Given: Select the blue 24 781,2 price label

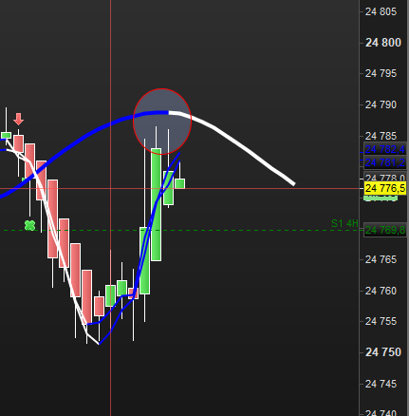Looking at the screenshot, I should (385, 162).
